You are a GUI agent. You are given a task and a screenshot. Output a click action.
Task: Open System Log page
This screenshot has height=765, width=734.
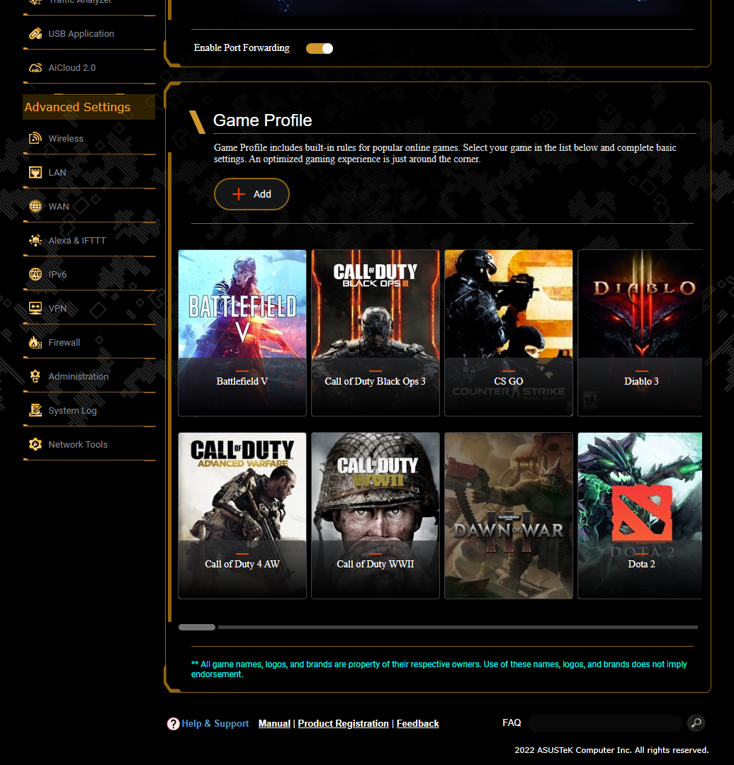click(89, 410)
